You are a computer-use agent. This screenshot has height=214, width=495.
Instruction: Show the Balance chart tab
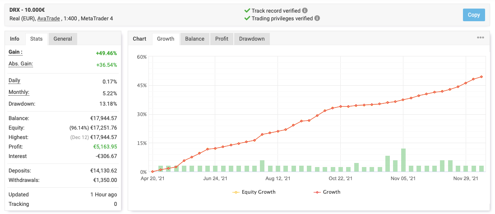tap(195, 39)
